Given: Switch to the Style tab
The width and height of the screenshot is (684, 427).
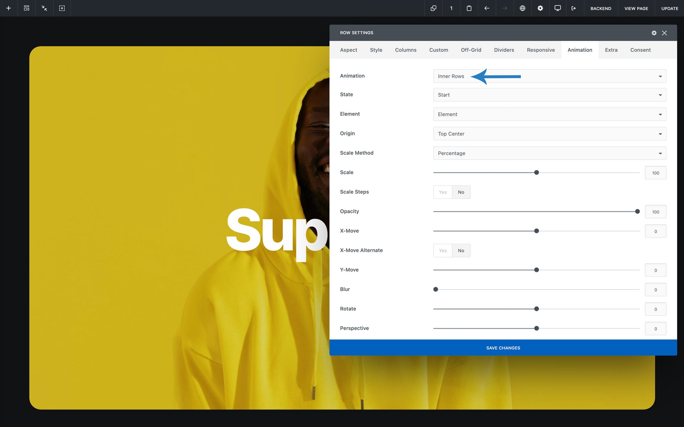Looking at the screenshot, I should pyautogui.click(x=376, y=50).
